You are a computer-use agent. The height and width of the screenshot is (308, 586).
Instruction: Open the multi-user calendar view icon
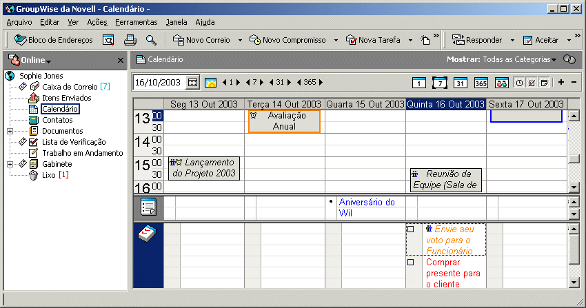point(501,83)
